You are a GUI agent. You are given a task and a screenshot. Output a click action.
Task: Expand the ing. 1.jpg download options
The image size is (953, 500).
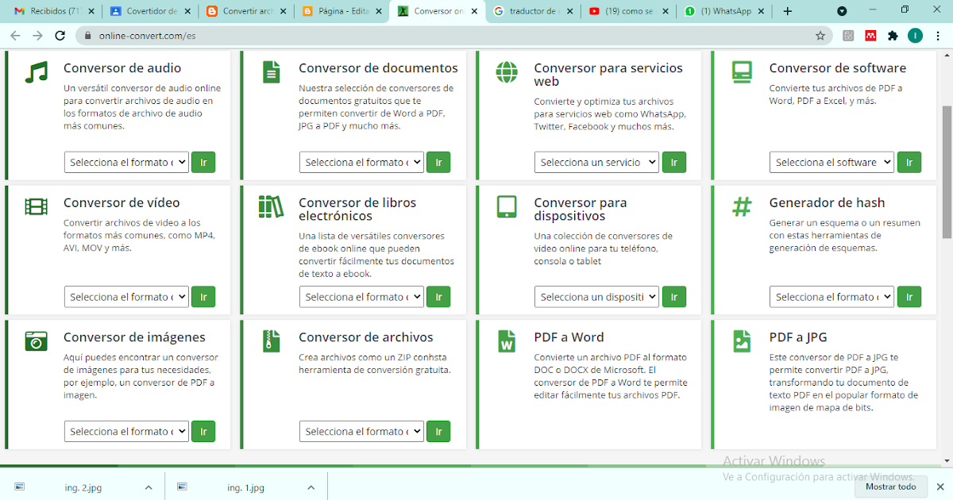click(x=310, y=487)
